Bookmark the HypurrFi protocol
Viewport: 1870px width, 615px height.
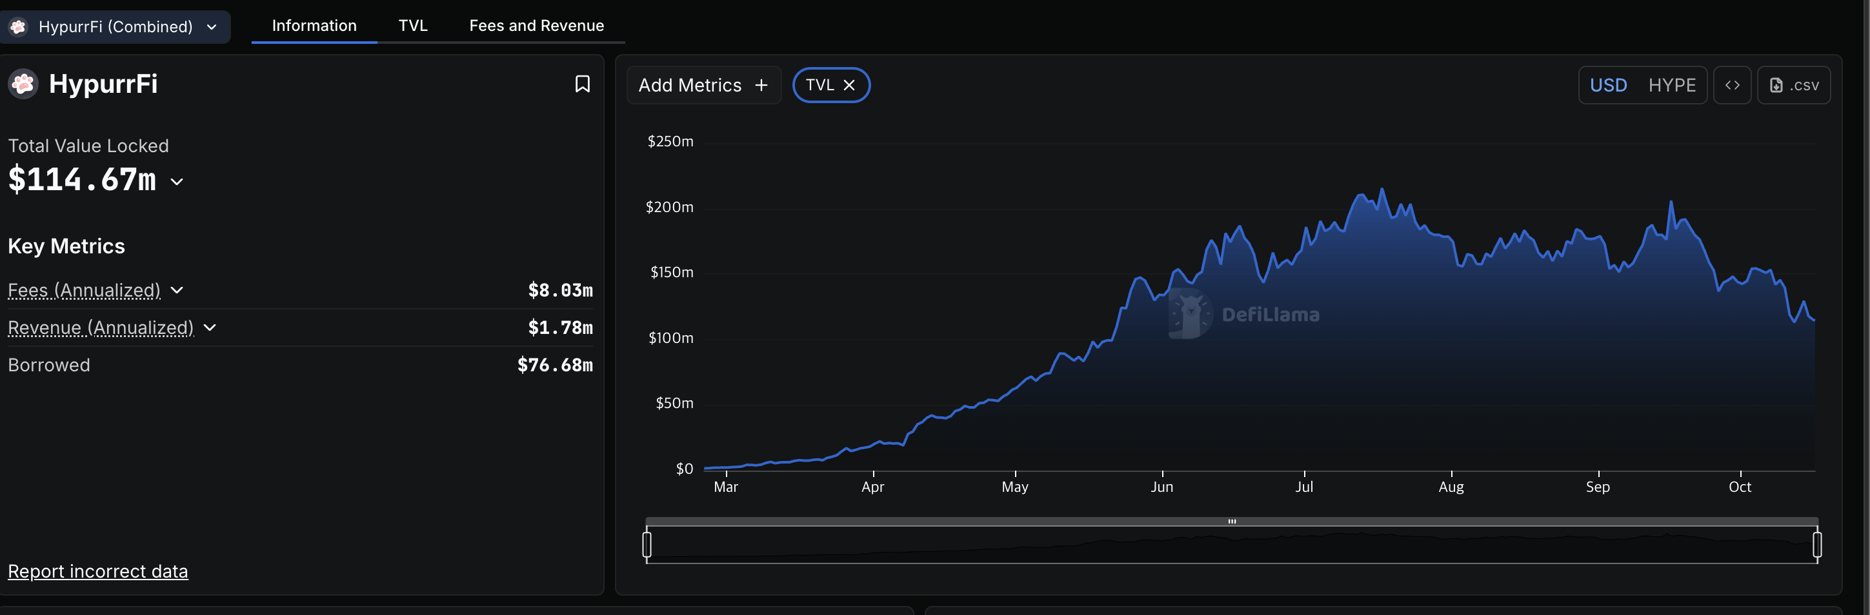[x=582, y=84]
